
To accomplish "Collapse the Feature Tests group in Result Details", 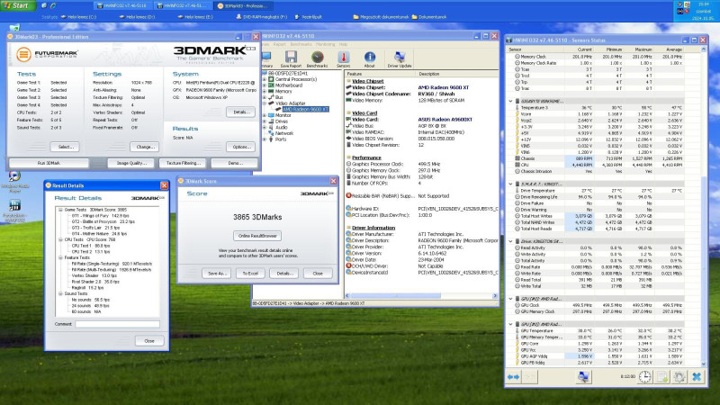I will tap(60, 257).
